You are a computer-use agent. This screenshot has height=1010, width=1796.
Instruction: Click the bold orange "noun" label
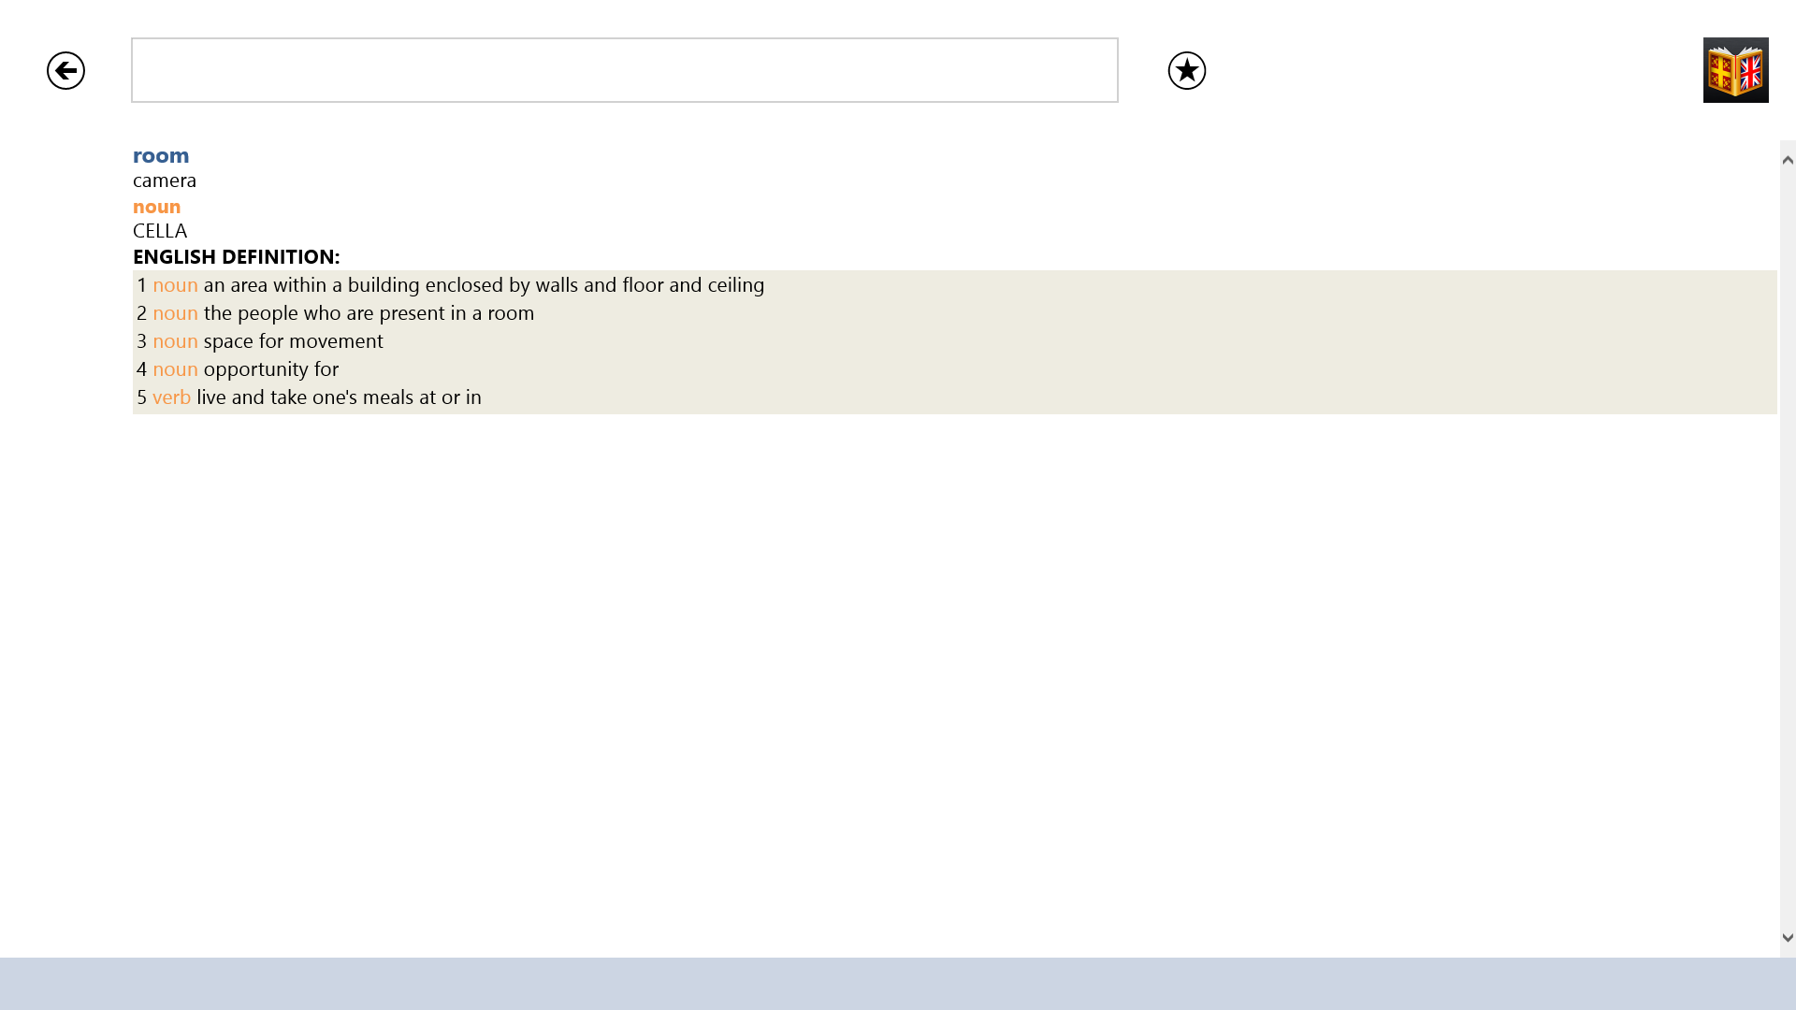pos(156,207)
